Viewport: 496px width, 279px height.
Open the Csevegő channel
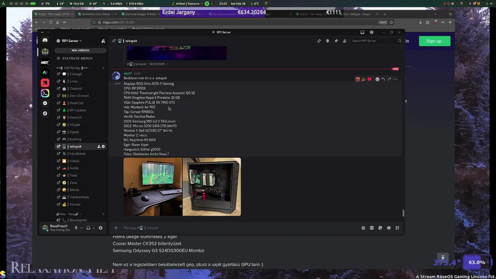coord(80,74)
